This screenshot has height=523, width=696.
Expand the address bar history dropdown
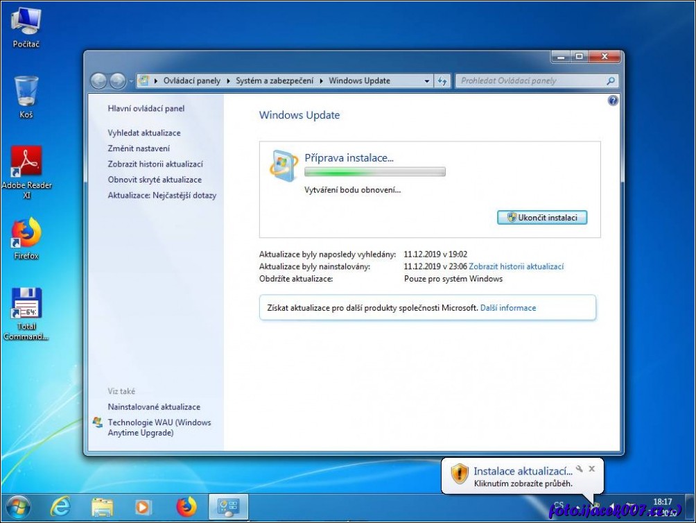(427, 81)
